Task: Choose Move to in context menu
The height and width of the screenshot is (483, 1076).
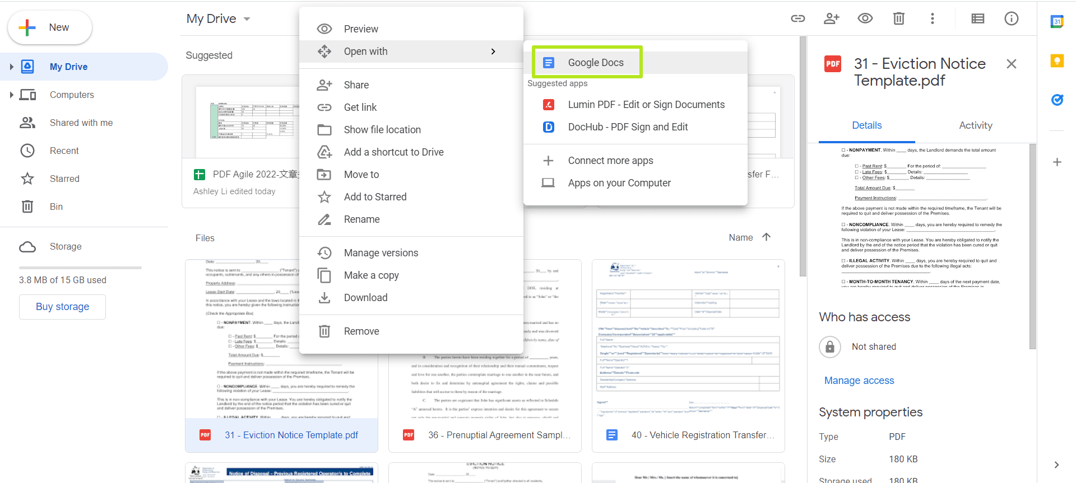Action: click(411, 174)
